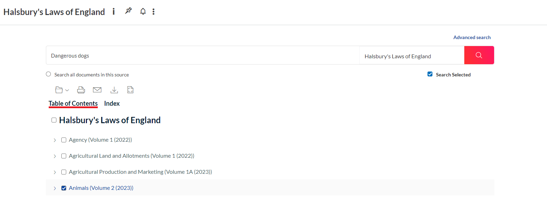547x201 pixels.
Task: Email selected documents via envelope icon
Action: point(97,90)
